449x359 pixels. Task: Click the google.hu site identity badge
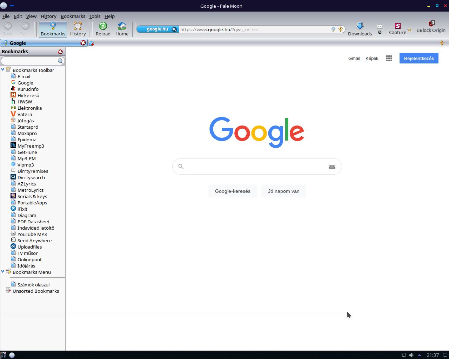[x=158, y=29]
